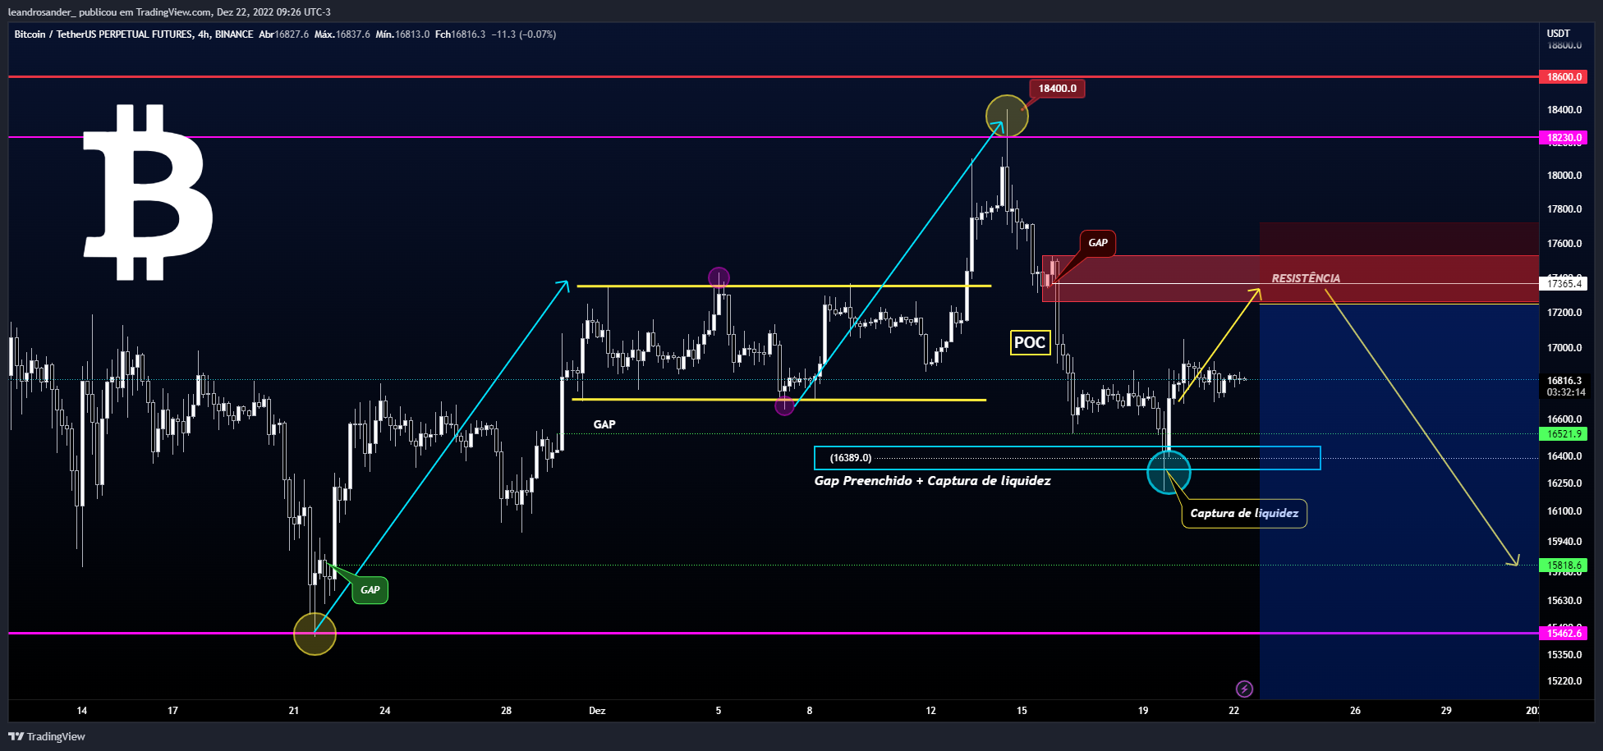The image size is (1603, 751).
Task: Click the magenta 15462.6 price label
Action: (1564, 634)
